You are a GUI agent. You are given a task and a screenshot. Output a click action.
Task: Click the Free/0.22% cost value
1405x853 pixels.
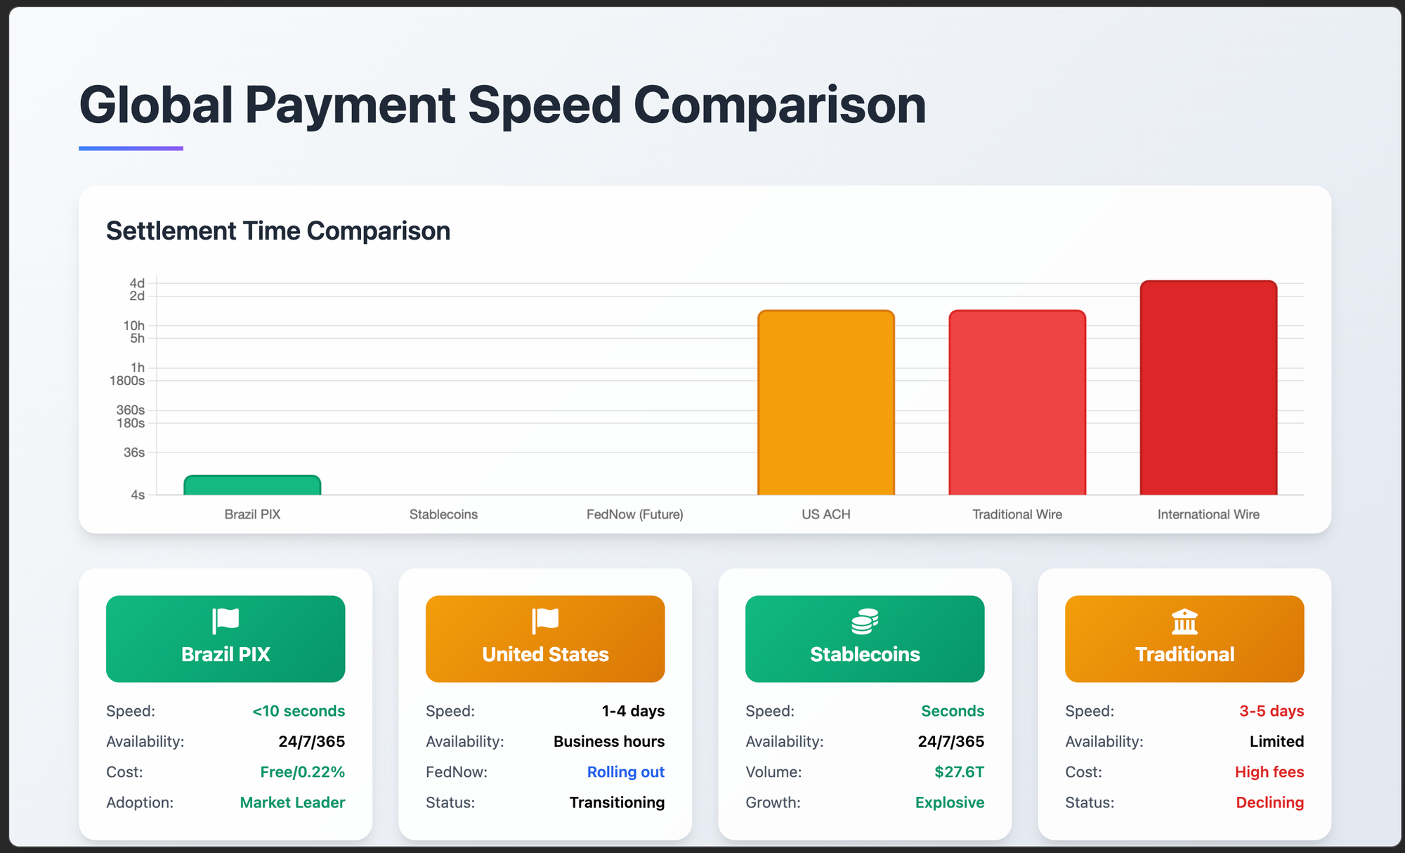coord(303,772)
